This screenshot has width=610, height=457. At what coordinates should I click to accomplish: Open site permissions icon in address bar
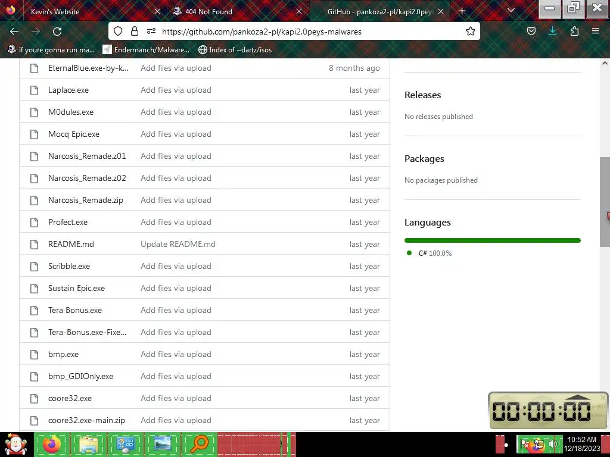click(151, 32)
